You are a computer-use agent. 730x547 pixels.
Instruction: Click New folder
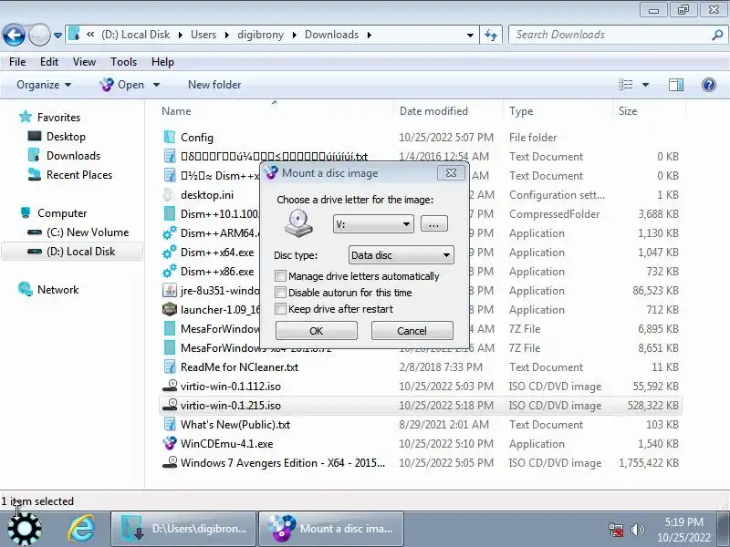(214, 85)
